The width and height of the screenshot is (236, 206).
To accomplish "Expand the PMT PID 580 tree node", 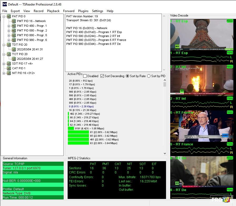I will click(x=9, y=30).
